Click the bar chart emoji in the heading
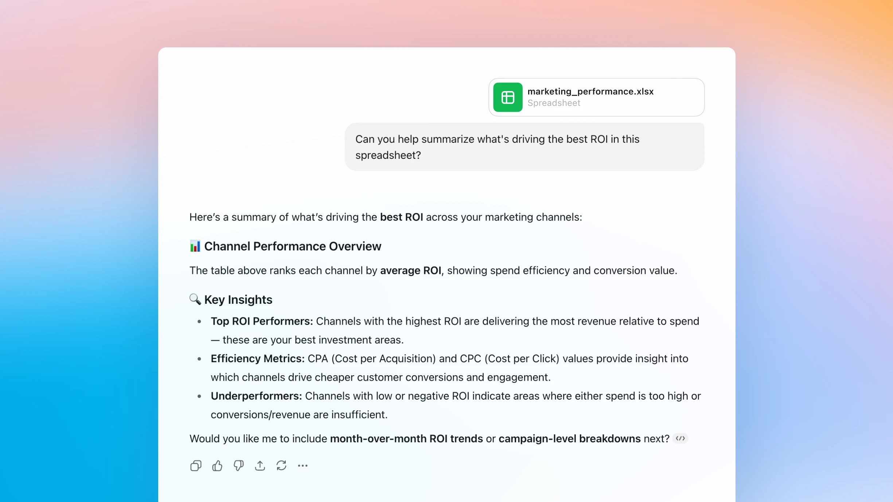The image size is (893, 502). (195, 246)
